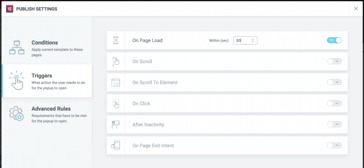This screenshot has width=364, height=168.
Task: Switch on the On Page Exit Intent toggle
Action: pos(334,146)
